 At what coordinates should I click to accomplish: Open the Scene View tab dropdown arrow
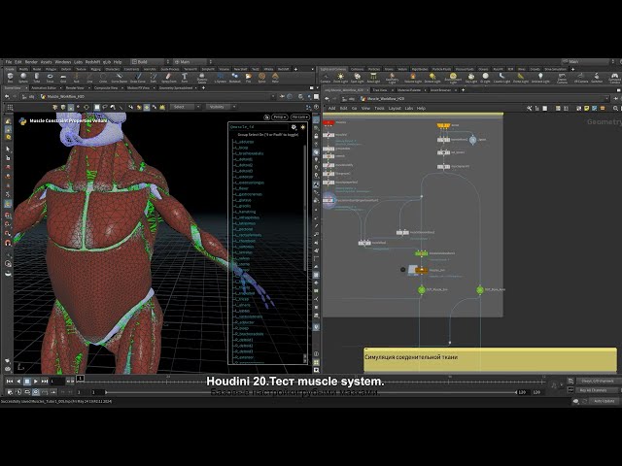(x=26, y=88)
